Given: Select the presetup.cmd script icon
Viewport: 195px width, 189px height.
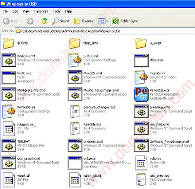Looking at the screenshot, I should click(x=141, y=111).
